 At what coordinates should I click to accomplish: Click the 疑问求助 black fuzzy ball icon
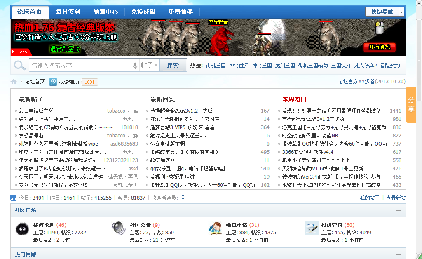coord(22,228)
